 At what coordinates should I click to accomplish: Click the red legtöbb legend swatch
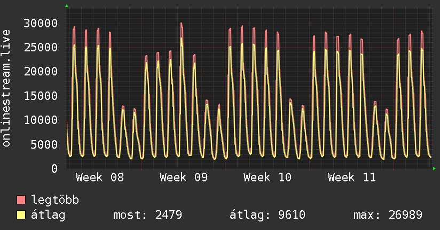[x=21, y=200]
